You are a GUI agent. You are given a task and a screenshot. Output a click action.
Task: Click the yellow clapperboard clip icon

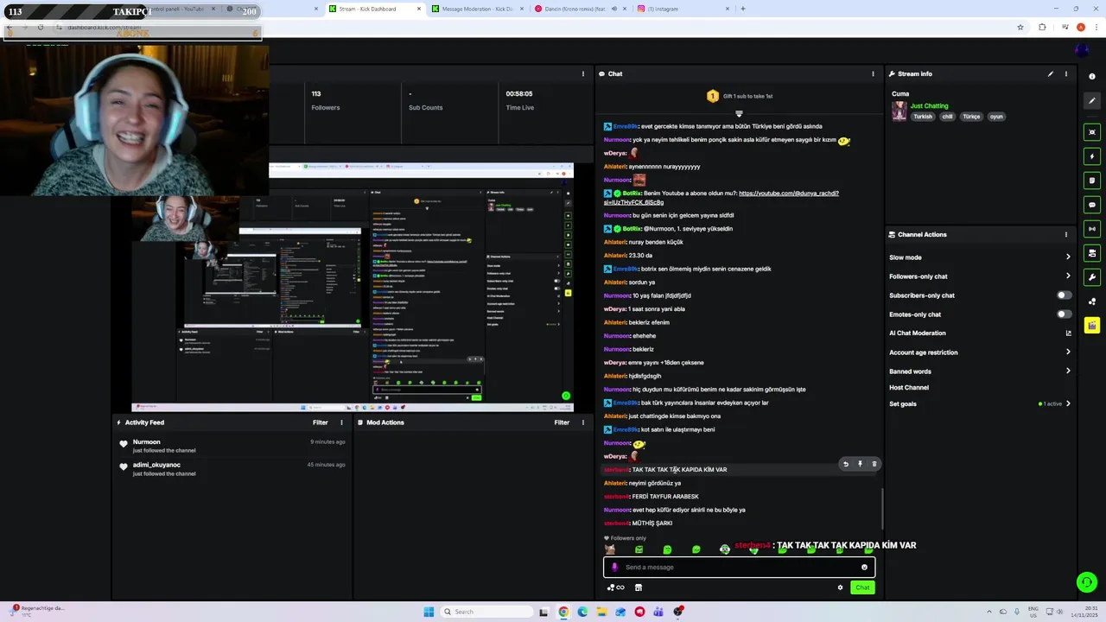coord(1092,326)
